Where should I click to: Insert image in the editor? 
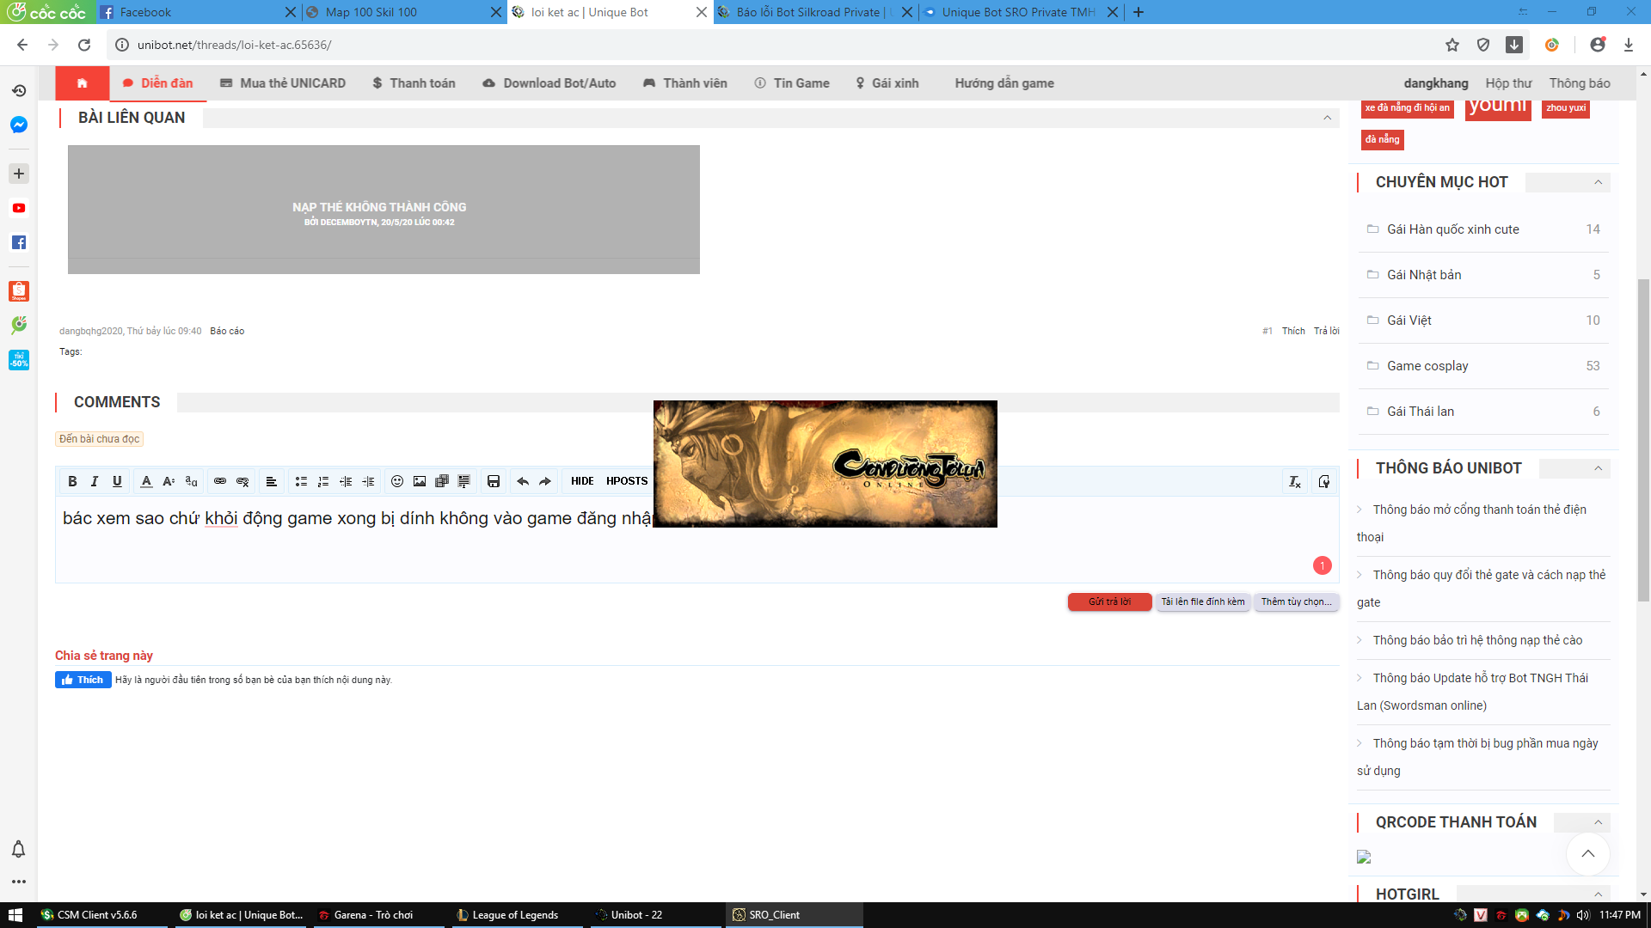tap(420, 481)
